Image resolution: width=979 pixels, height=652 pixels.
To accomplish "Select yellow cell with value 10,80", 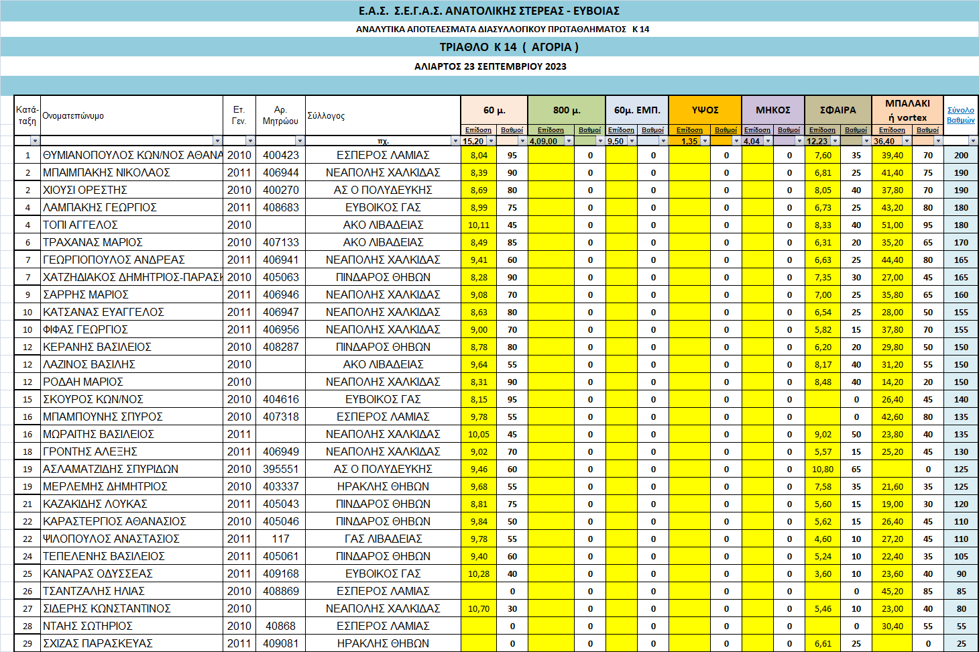I will tap(823, 469).
